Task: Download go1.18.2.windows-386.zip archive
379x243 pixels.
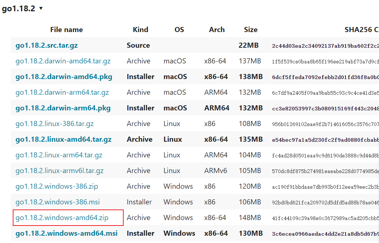Action: click(57, 187)
